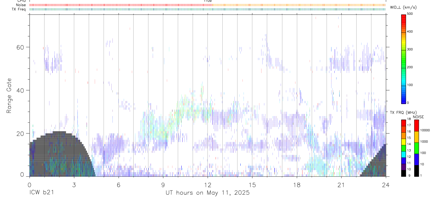The height and width of the screenshot is (200, 434).
Task: Click the "CPID" row label at top
Action: point(21,1)
